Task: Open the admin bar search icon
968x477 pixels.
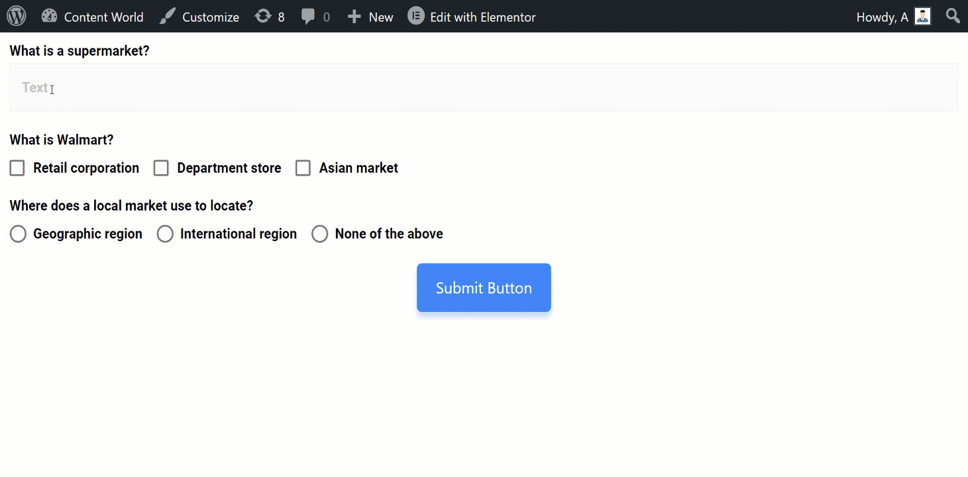Action: pos(953,16)
